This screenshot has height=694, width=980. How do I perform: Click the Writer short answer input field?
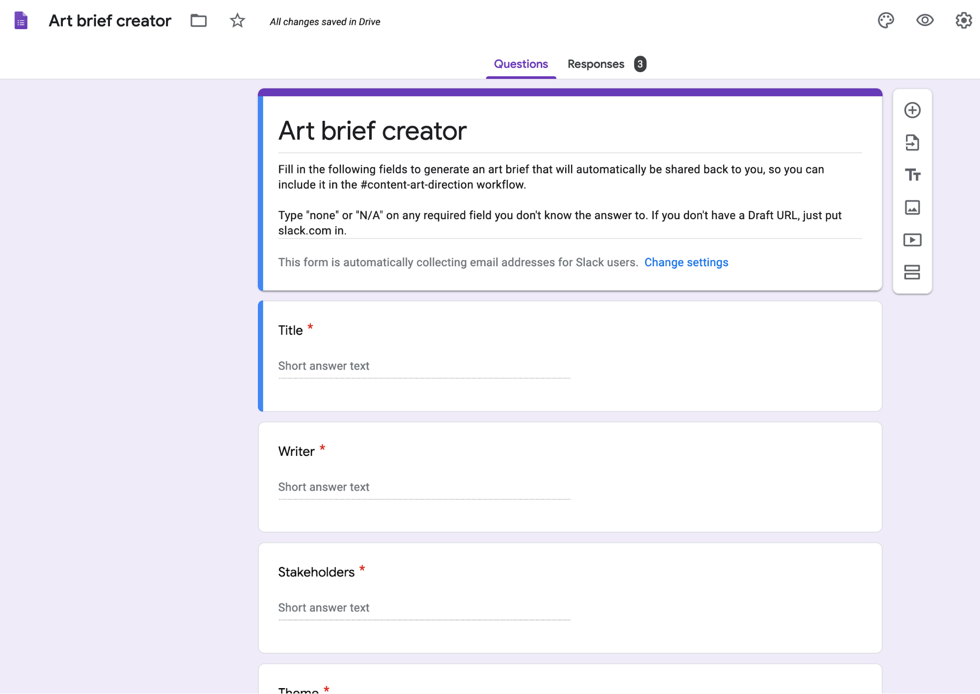coord(424,487)
